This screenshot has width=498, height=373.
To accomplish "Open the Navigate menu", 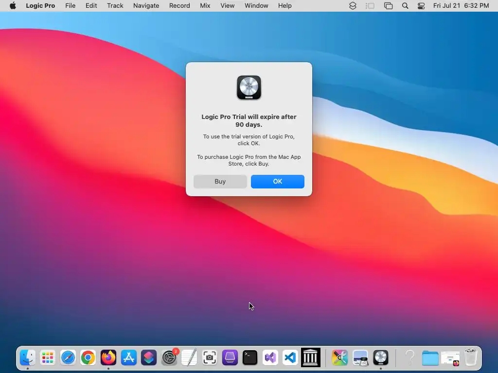I will pyautogui.click(x=146, y=6).
